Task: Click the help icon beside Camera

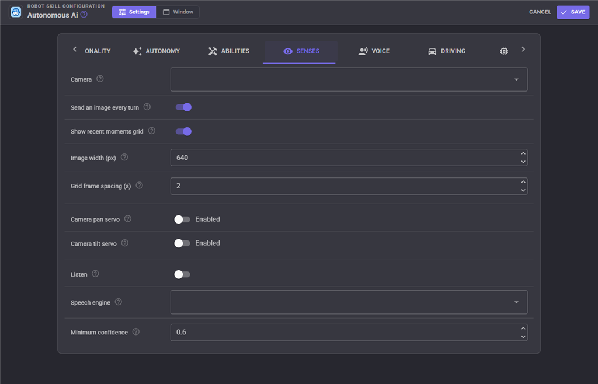Action: [100, 79]
